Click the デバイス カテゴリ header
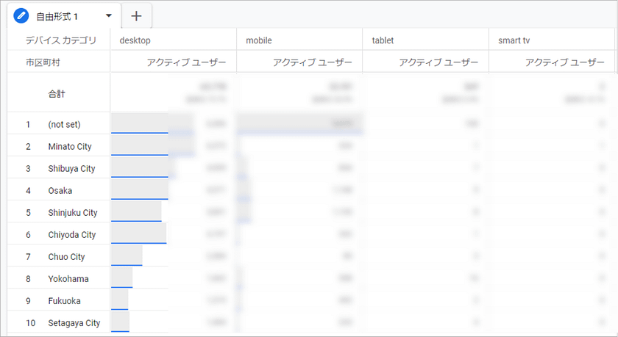The width and height of the screenshot is (618, 337). pyautogui.click(x=62, y=40)
